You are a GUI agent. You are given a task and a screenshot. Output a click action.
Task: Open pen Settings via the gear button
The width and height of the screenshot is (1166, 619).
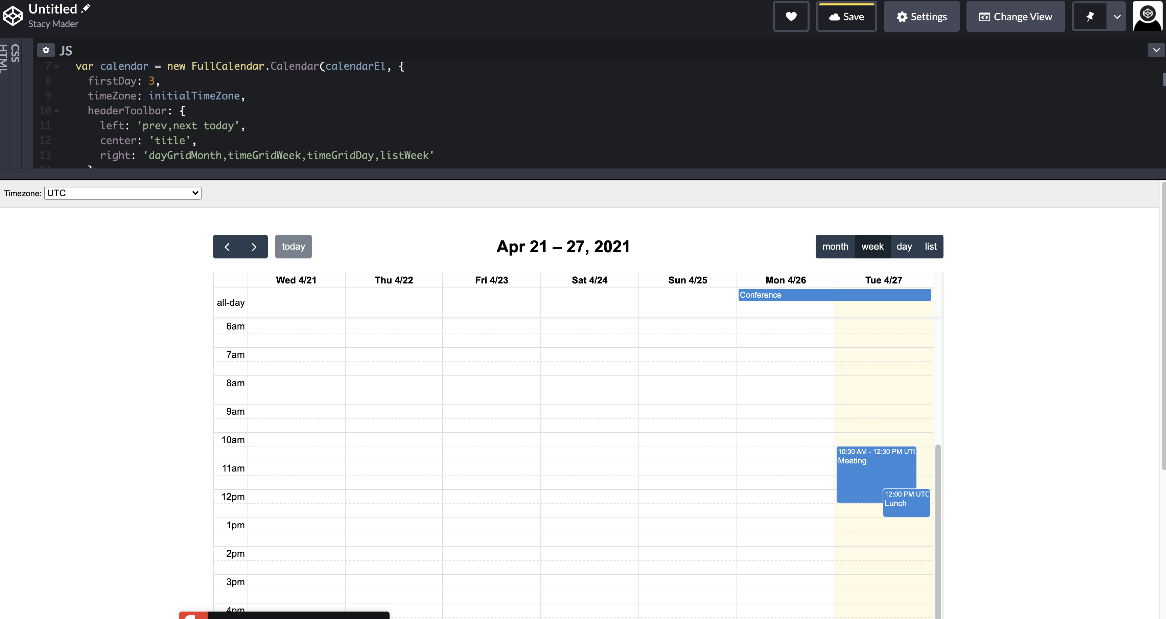[x=922, y=16]
